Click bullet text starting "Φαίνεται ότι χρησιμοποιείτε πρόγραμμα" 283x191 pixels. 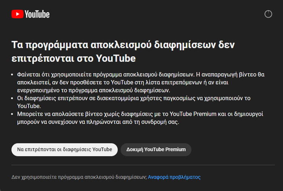tap(141, 82)
